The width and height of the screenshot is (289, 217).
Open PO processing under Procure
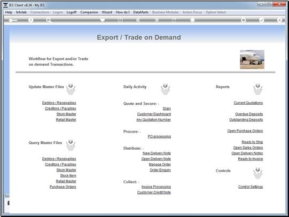[159, 136]
